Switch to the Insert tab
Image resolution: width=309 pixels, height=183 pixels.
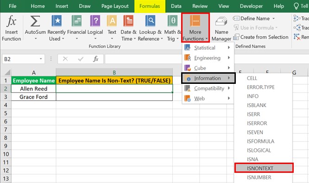62,6
